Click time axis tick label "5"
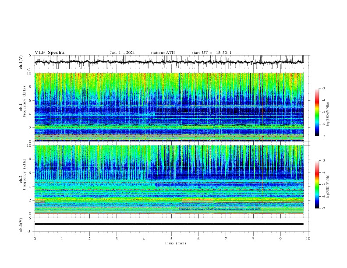Viewport: 347px width, 268px height. tap(171, 239)
